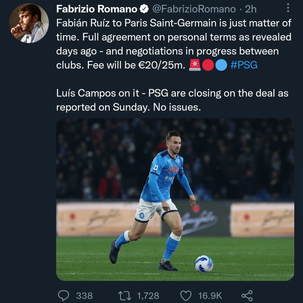Open the share icon for this tweet

tap(247, 295)
